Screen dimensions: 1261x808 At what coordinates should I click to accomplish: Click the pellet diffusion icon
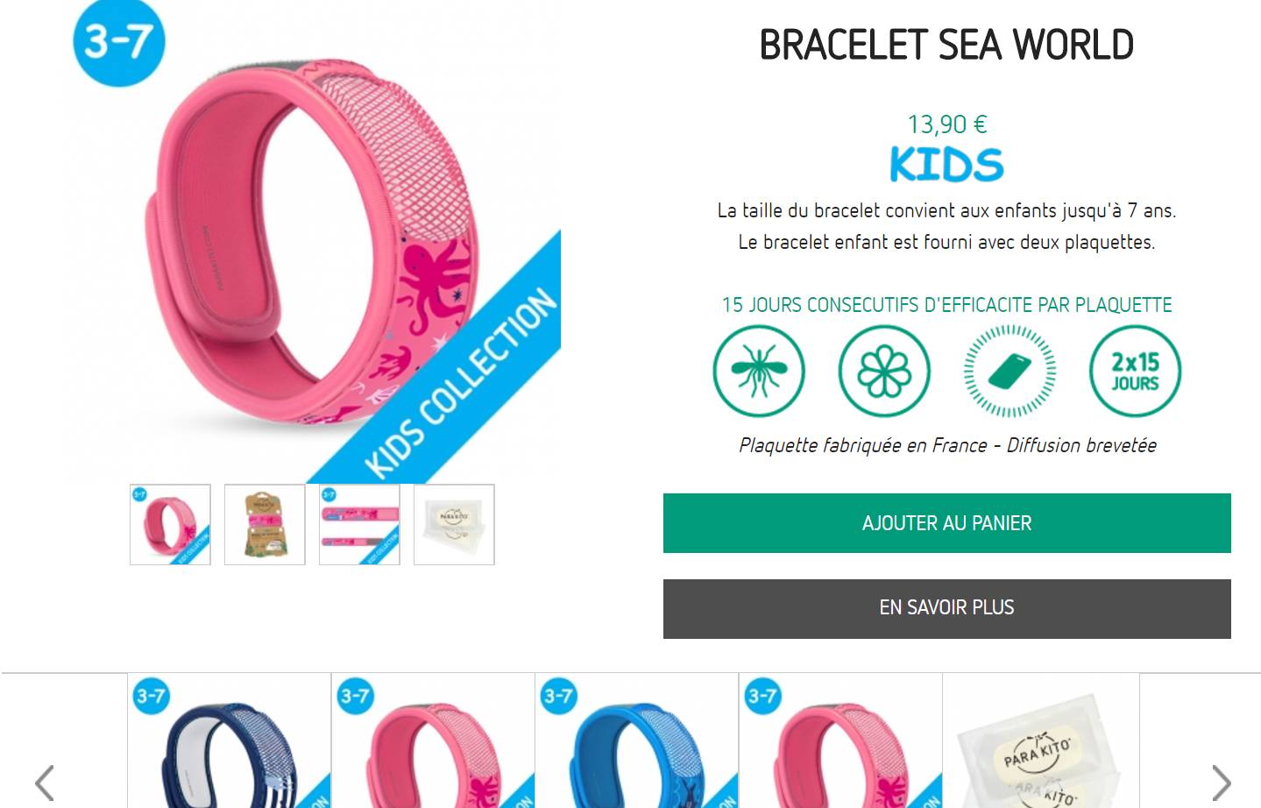[1010, 371]
